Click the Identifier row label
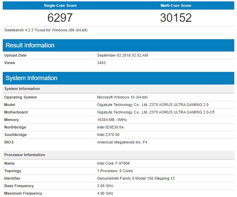 tap(12, 179)
